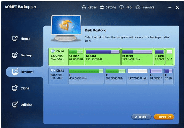Image resolution: width=184 pixels, height=128 pixels.
Task: Click the Utilities wrench icon in sidebar
Action: [15, 105]
